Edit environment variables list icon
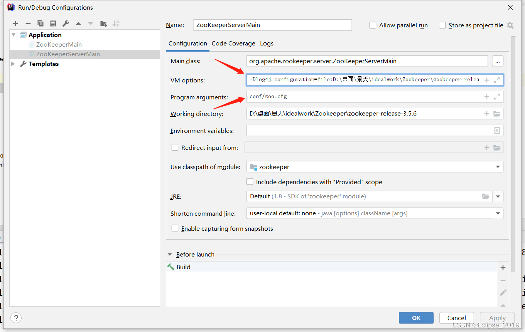 [497, 131]
